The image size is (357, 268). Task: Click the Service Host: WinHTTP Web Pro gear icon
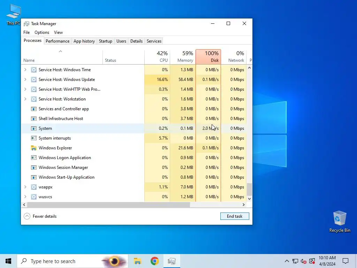click(x=34, y=89)
